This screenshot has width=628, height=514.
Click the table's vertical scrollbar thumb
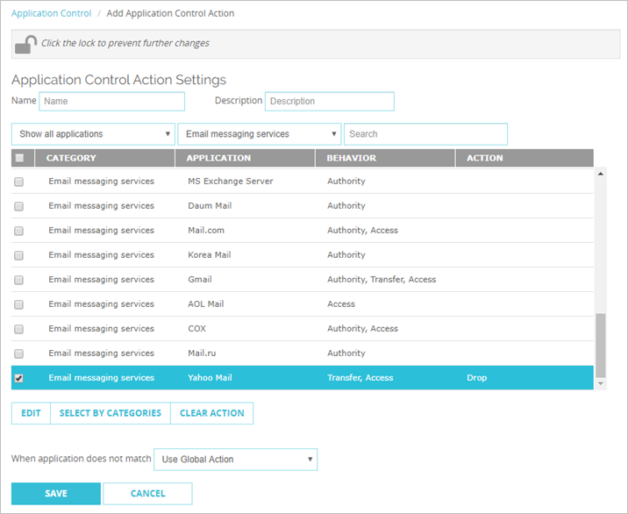tap(601, 346)
